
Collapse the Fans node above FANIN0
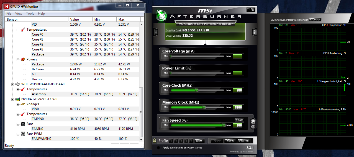coord(18,124)
